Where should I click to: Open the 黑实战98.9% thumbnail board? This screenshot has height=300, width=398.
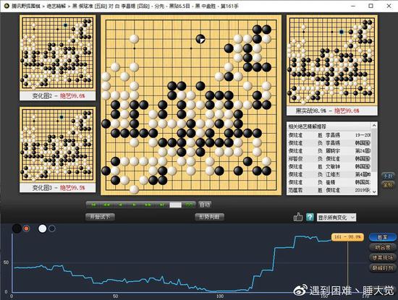click(x=332, y=60)
